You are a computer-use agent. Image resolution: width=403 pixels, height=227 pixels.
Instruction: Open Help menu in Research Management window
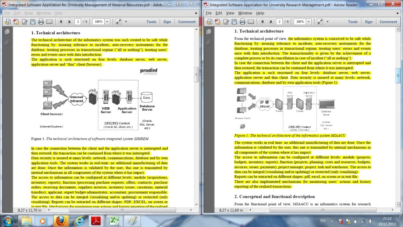pyautogui.click(x=260, y=13)
